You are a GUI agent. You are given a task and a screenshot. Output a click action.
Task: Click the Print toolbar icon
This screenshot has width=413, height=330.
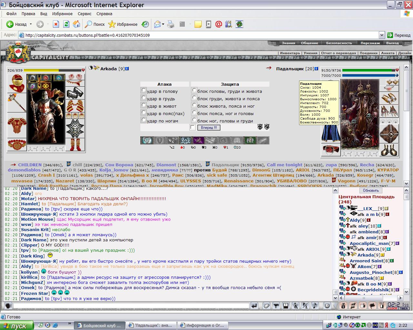pos(171,24)
